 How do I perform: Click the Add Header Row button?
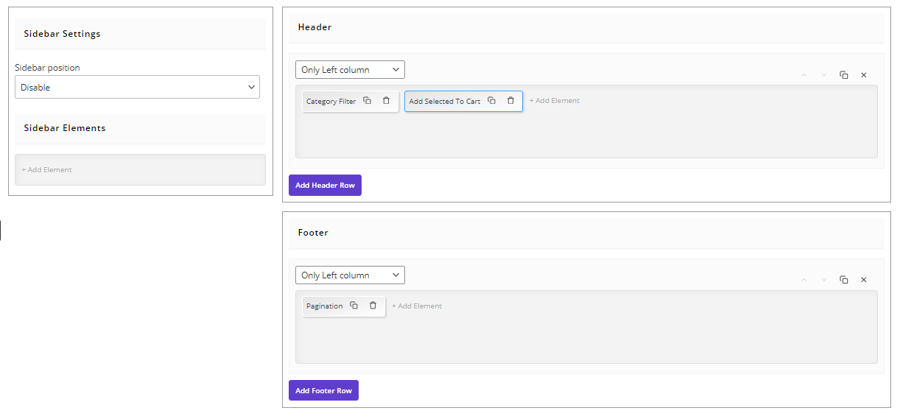(x=325, y=186)
